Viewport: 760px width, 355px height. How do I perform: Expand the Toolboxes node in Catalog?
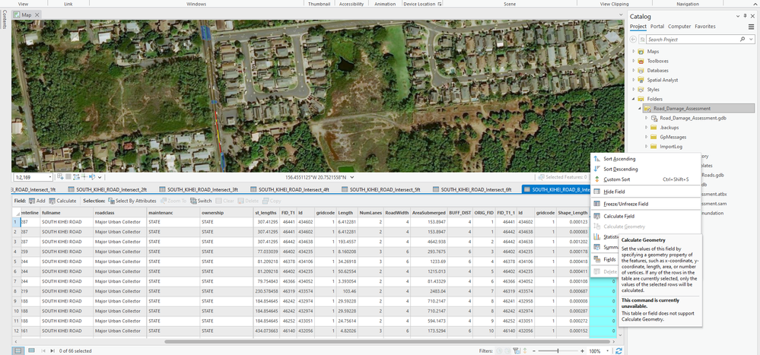click(634, 61)
